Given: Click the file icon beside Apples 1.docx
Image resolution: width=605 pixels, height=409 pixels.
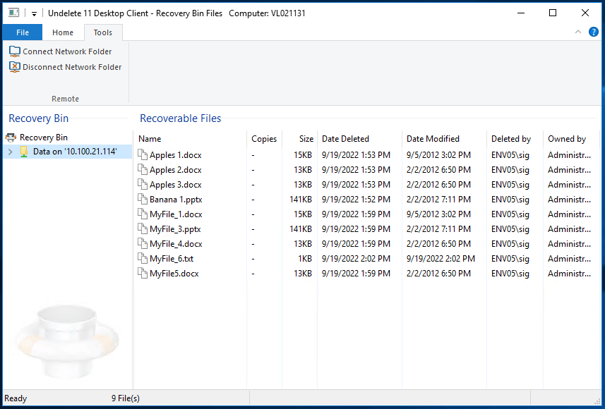Looking at the screenshot, I should 140,154.
